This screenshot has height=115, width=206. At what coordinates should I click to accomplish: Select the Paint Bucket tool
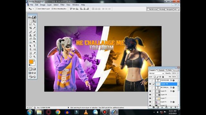(x=34, y=39)
